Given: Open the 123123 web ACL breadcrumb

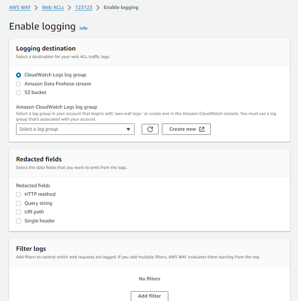Looking at the screenshot, I should (83, 7).
